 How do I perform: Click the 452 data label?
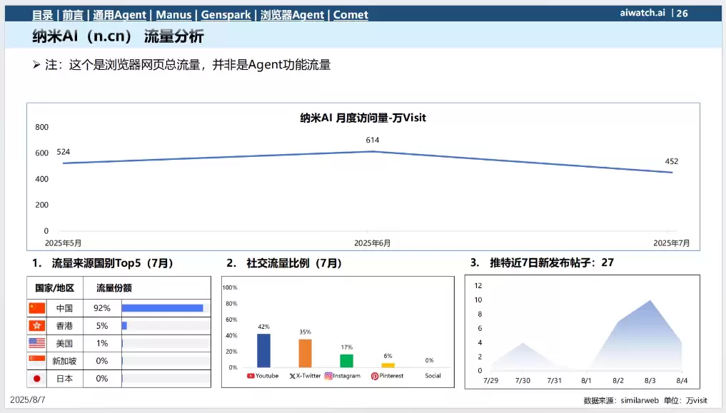point(671,161)
